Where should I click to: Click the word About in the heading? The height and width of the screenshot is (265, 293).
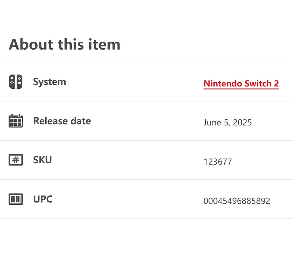[31, 44]
